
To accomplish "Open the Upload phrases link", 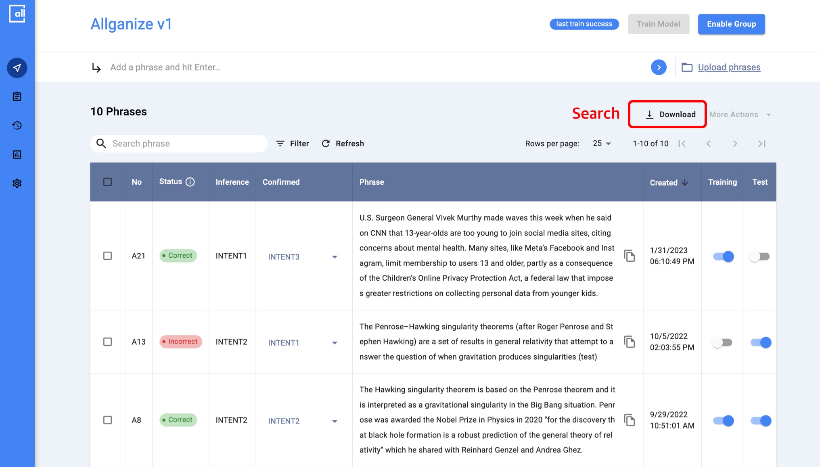I will [x=729, y=67].
